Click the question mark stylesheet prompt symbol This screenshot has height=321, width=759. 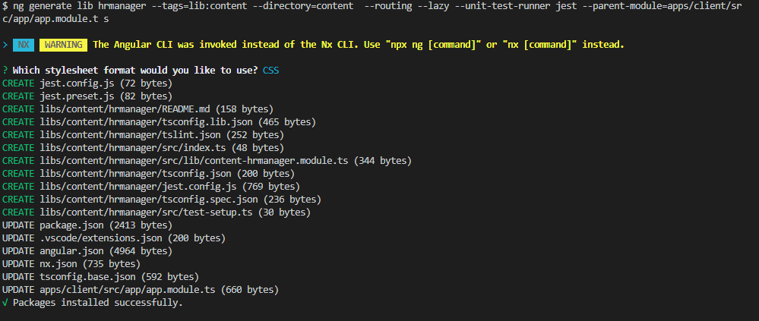coord(5,71)
